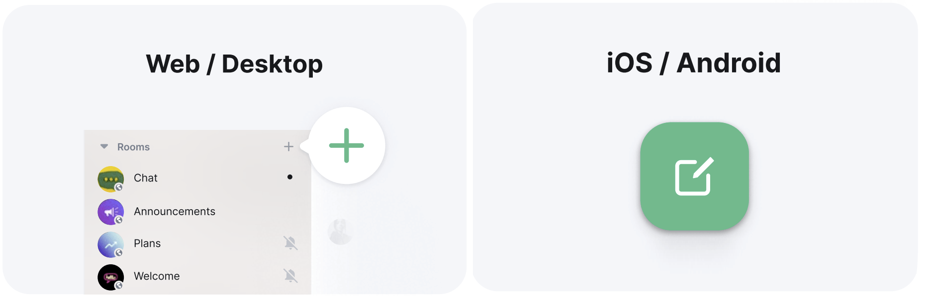
Task: Select the Plans room label
Action: click(147, 243)
